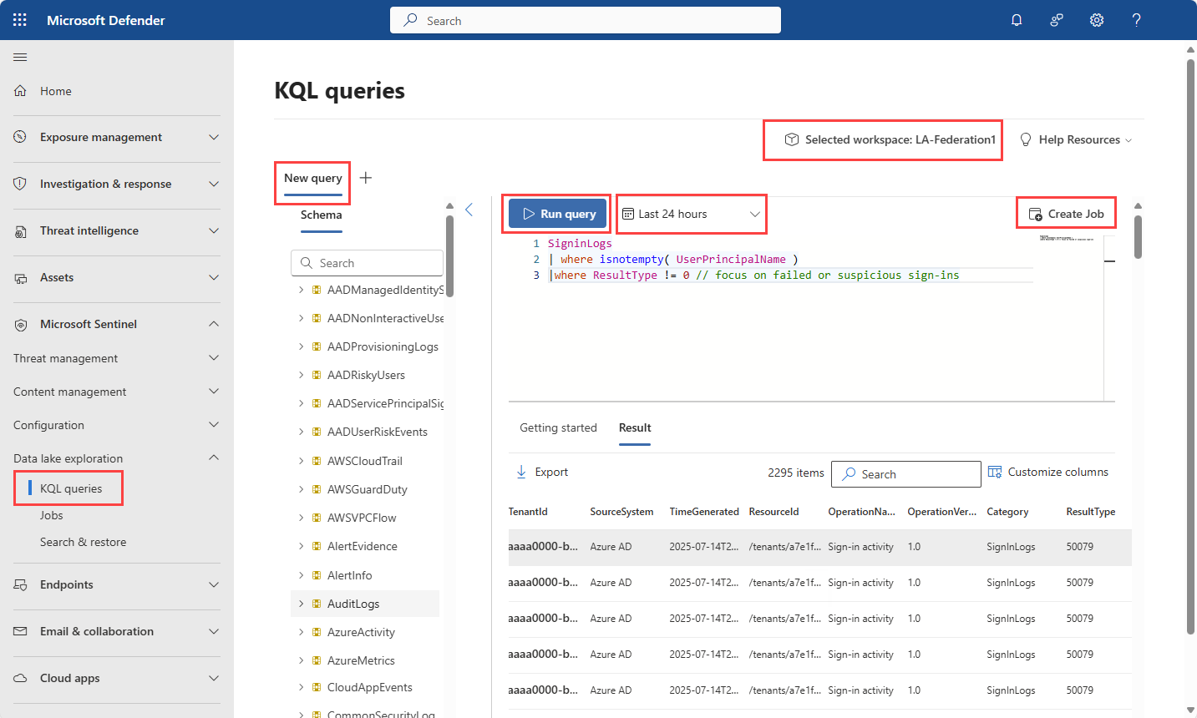Click the Microsoft Sentinel shield icon
The height and width of the screenshot is (718, 1197).
pos(20,325)
